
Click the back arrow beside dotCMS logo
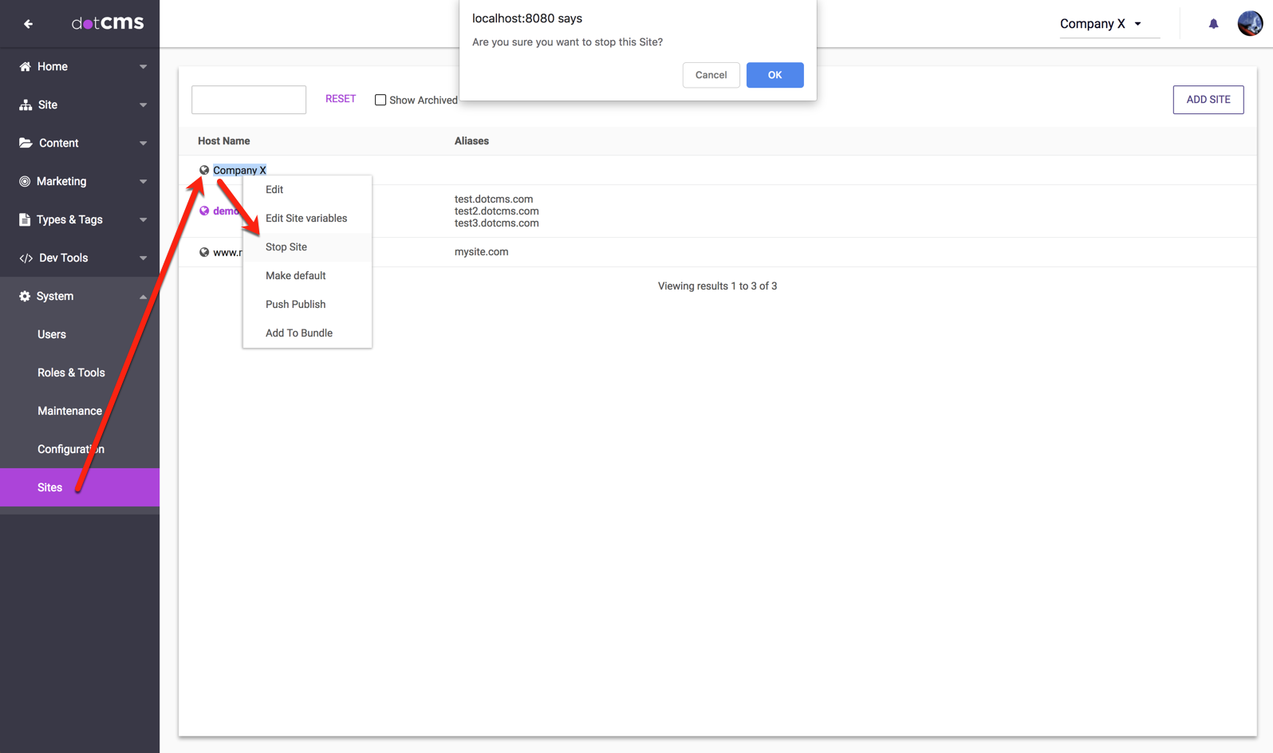pyautogui.click(x=28, y=24)
